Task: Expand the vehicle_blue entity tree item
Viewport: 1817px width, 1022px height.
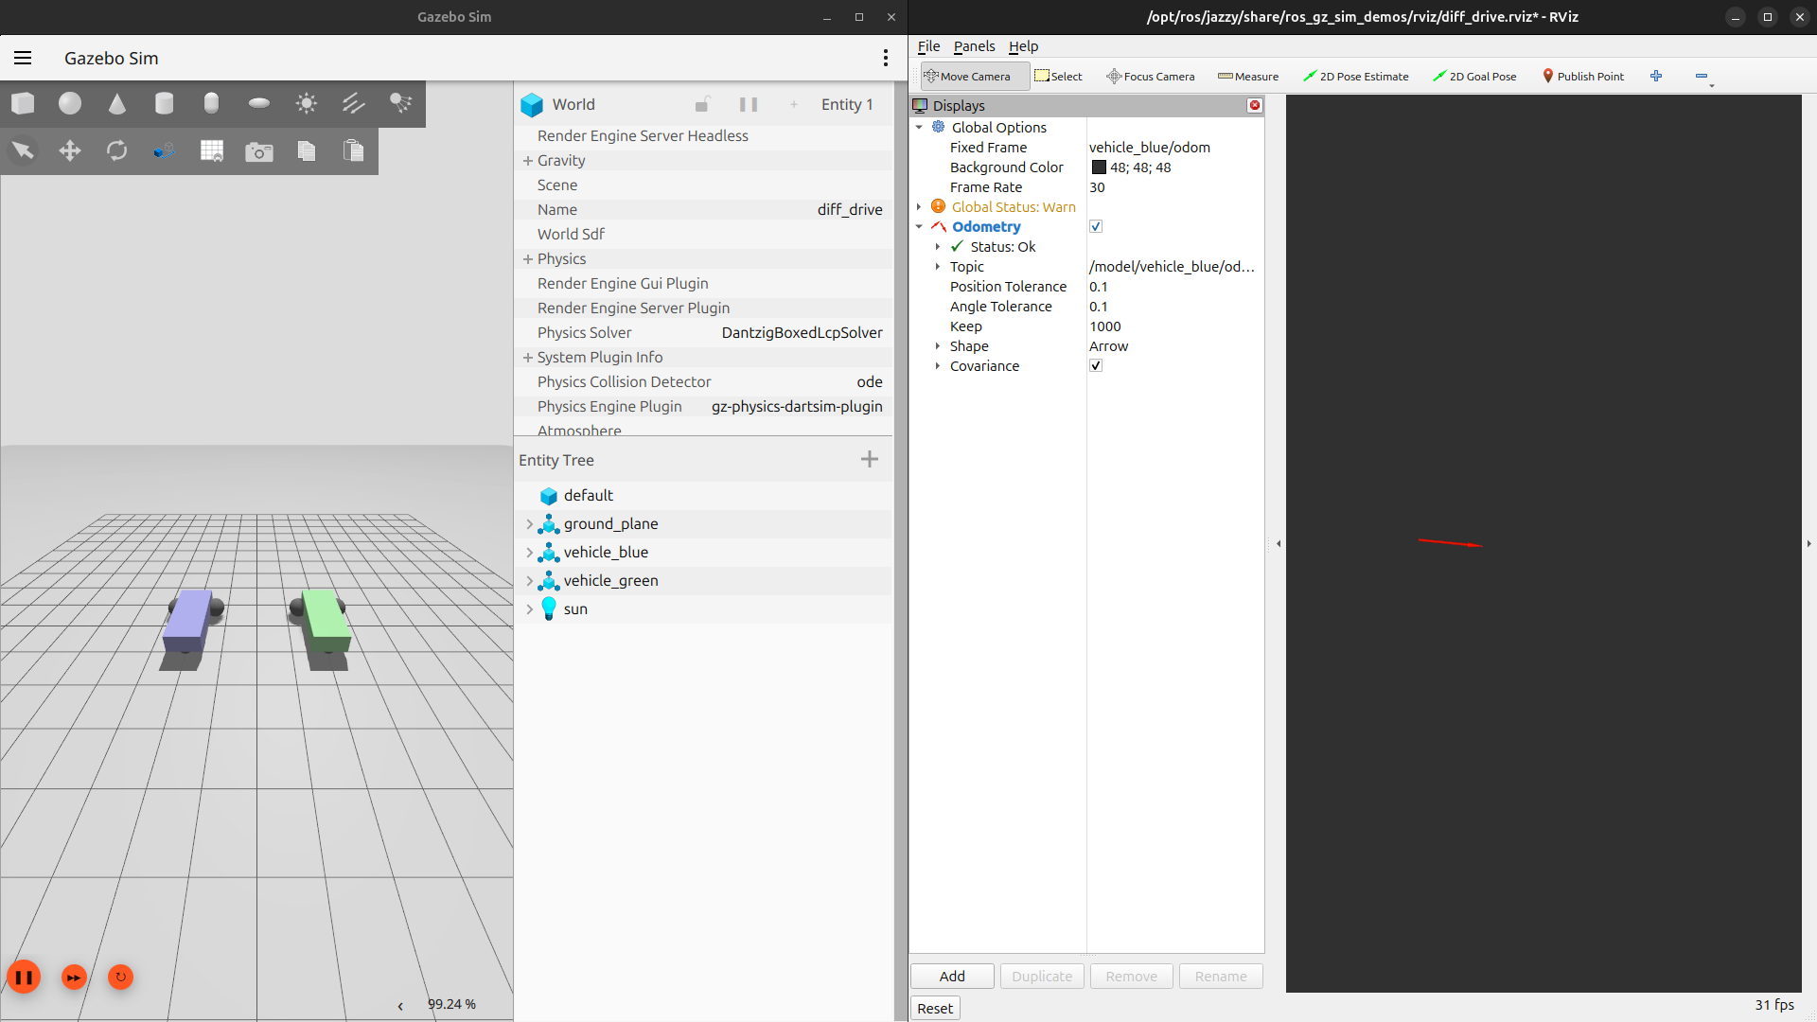Action: 529,552
